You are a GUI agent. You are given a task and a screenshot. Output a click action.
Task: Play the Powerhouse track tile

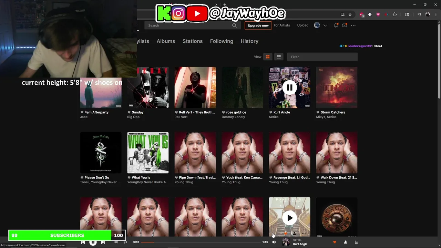tap(289, 218)
